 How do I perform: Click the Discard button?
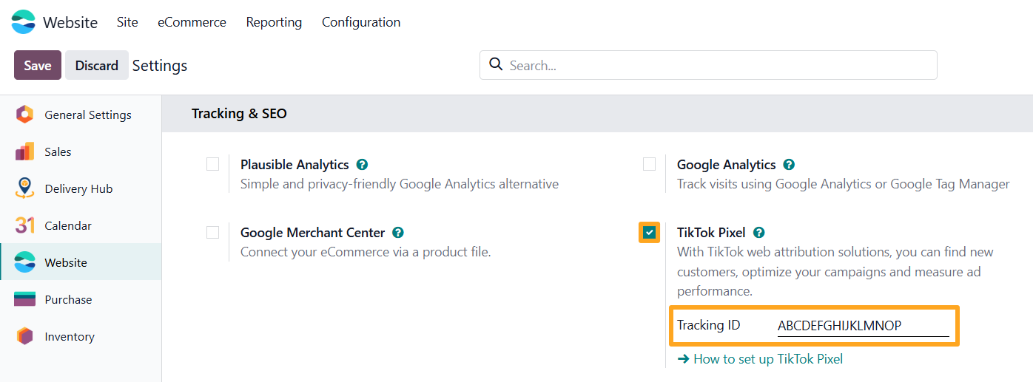point(97,65)
